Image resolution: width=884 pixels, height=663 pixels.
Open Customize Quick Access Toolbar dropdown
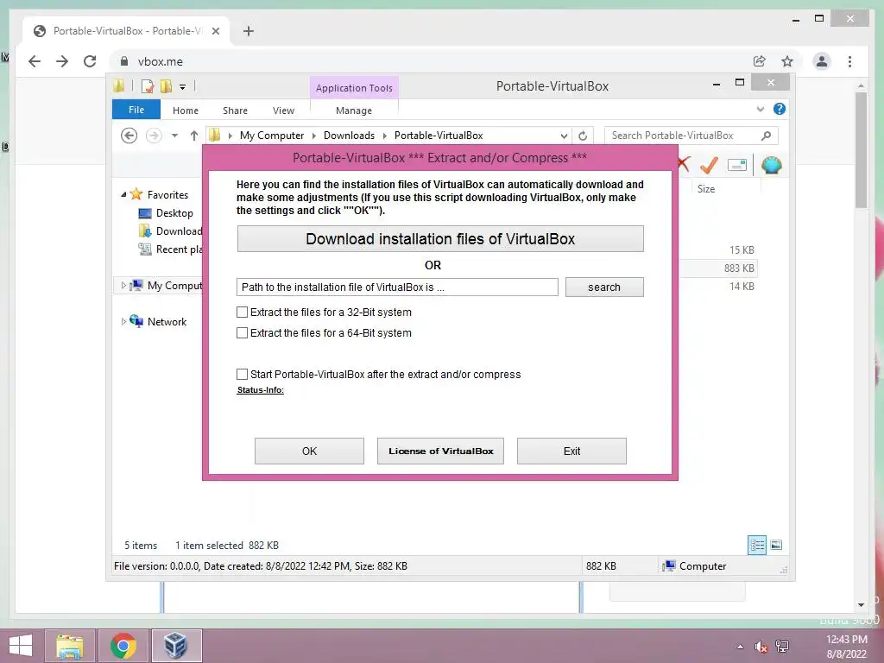click(183, 87)
